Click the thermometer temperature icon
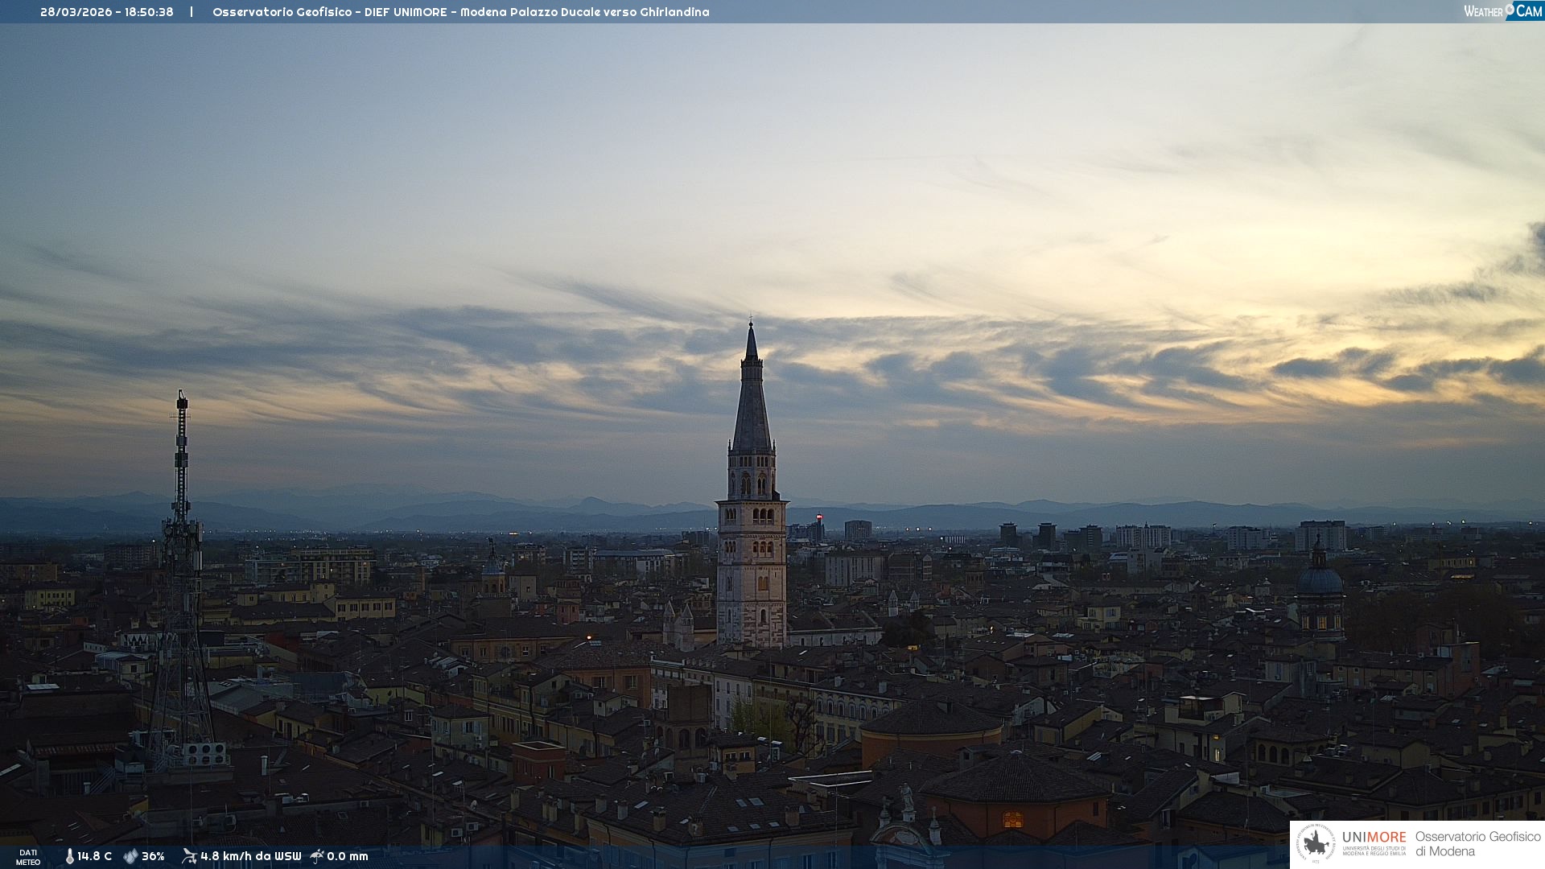1545x869 pixels. tap(69, 856)
